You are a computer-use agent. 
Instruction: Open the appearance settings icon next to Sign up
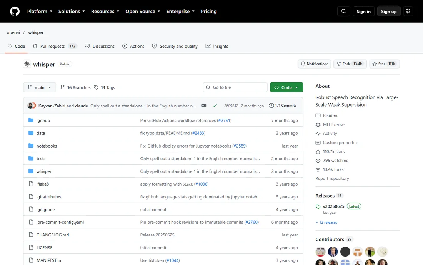[x=408, y=11]
